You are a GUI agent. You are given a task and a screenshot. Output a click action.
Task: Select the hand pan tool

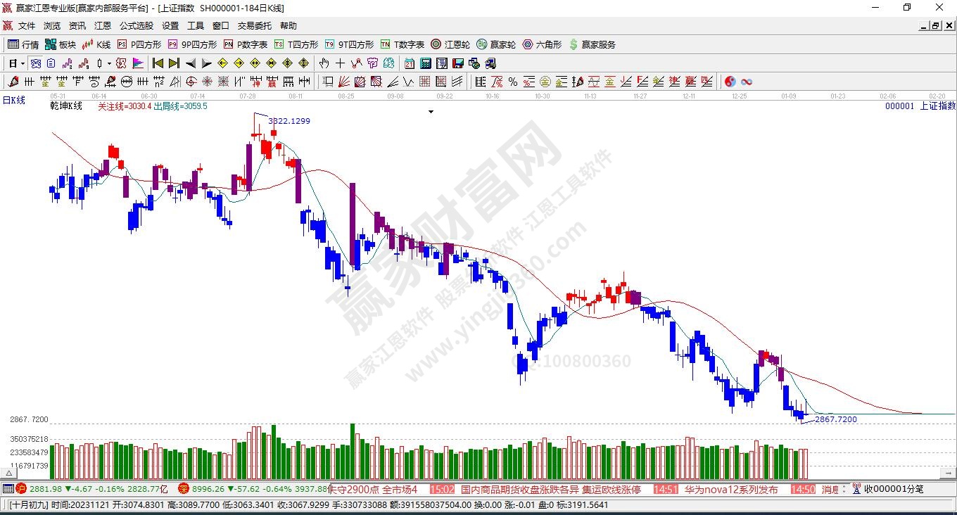point(324,63)
